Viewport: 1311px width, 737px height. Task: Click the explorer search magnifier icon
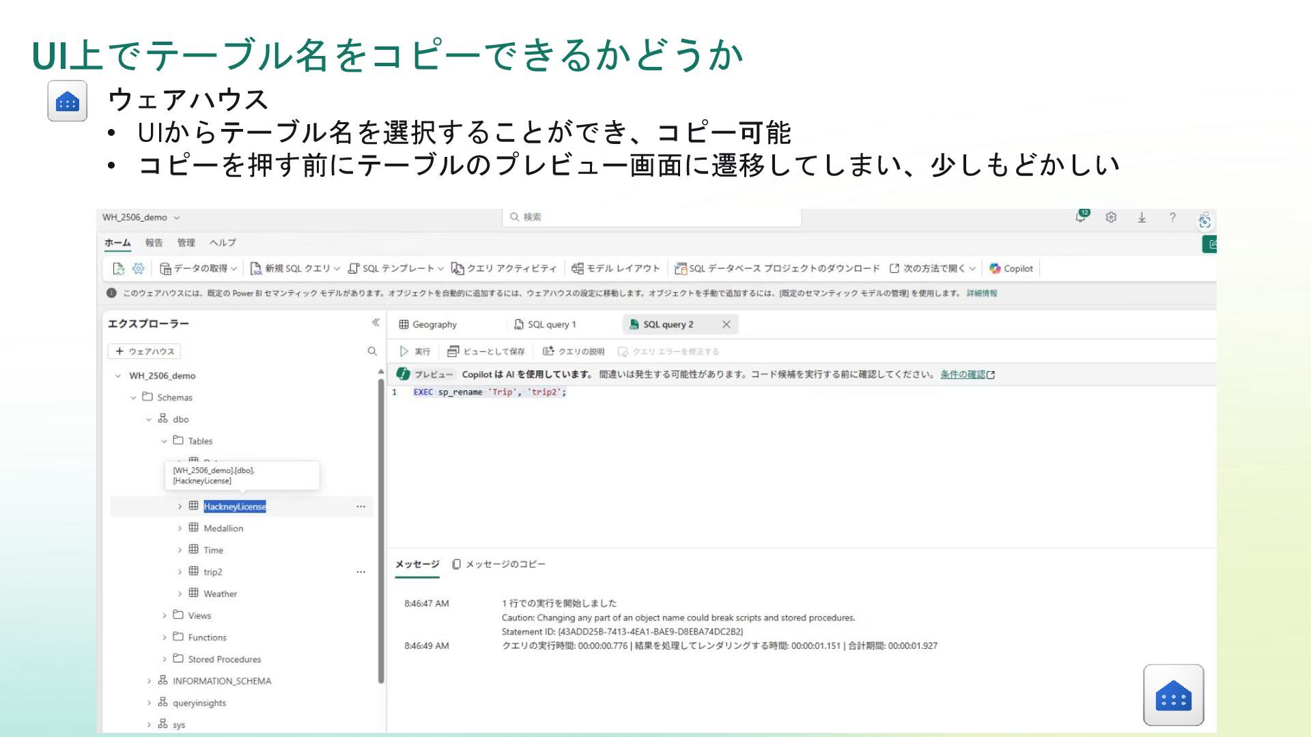click(372, 351)
